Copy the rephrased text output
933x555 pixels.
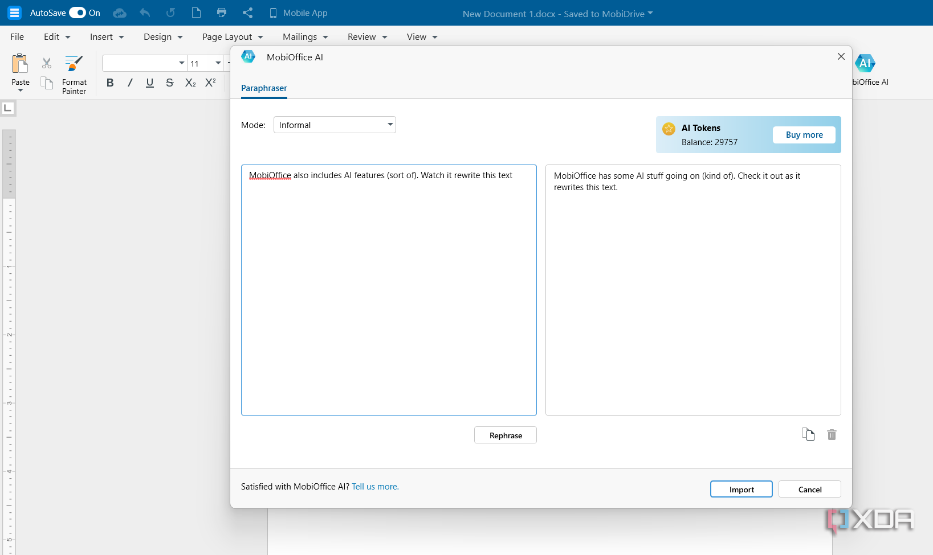808,434
